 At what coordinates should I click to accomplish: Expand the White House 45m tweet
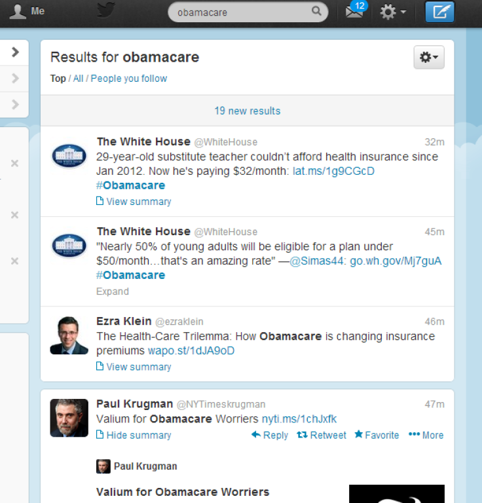[x=113, y=291]
